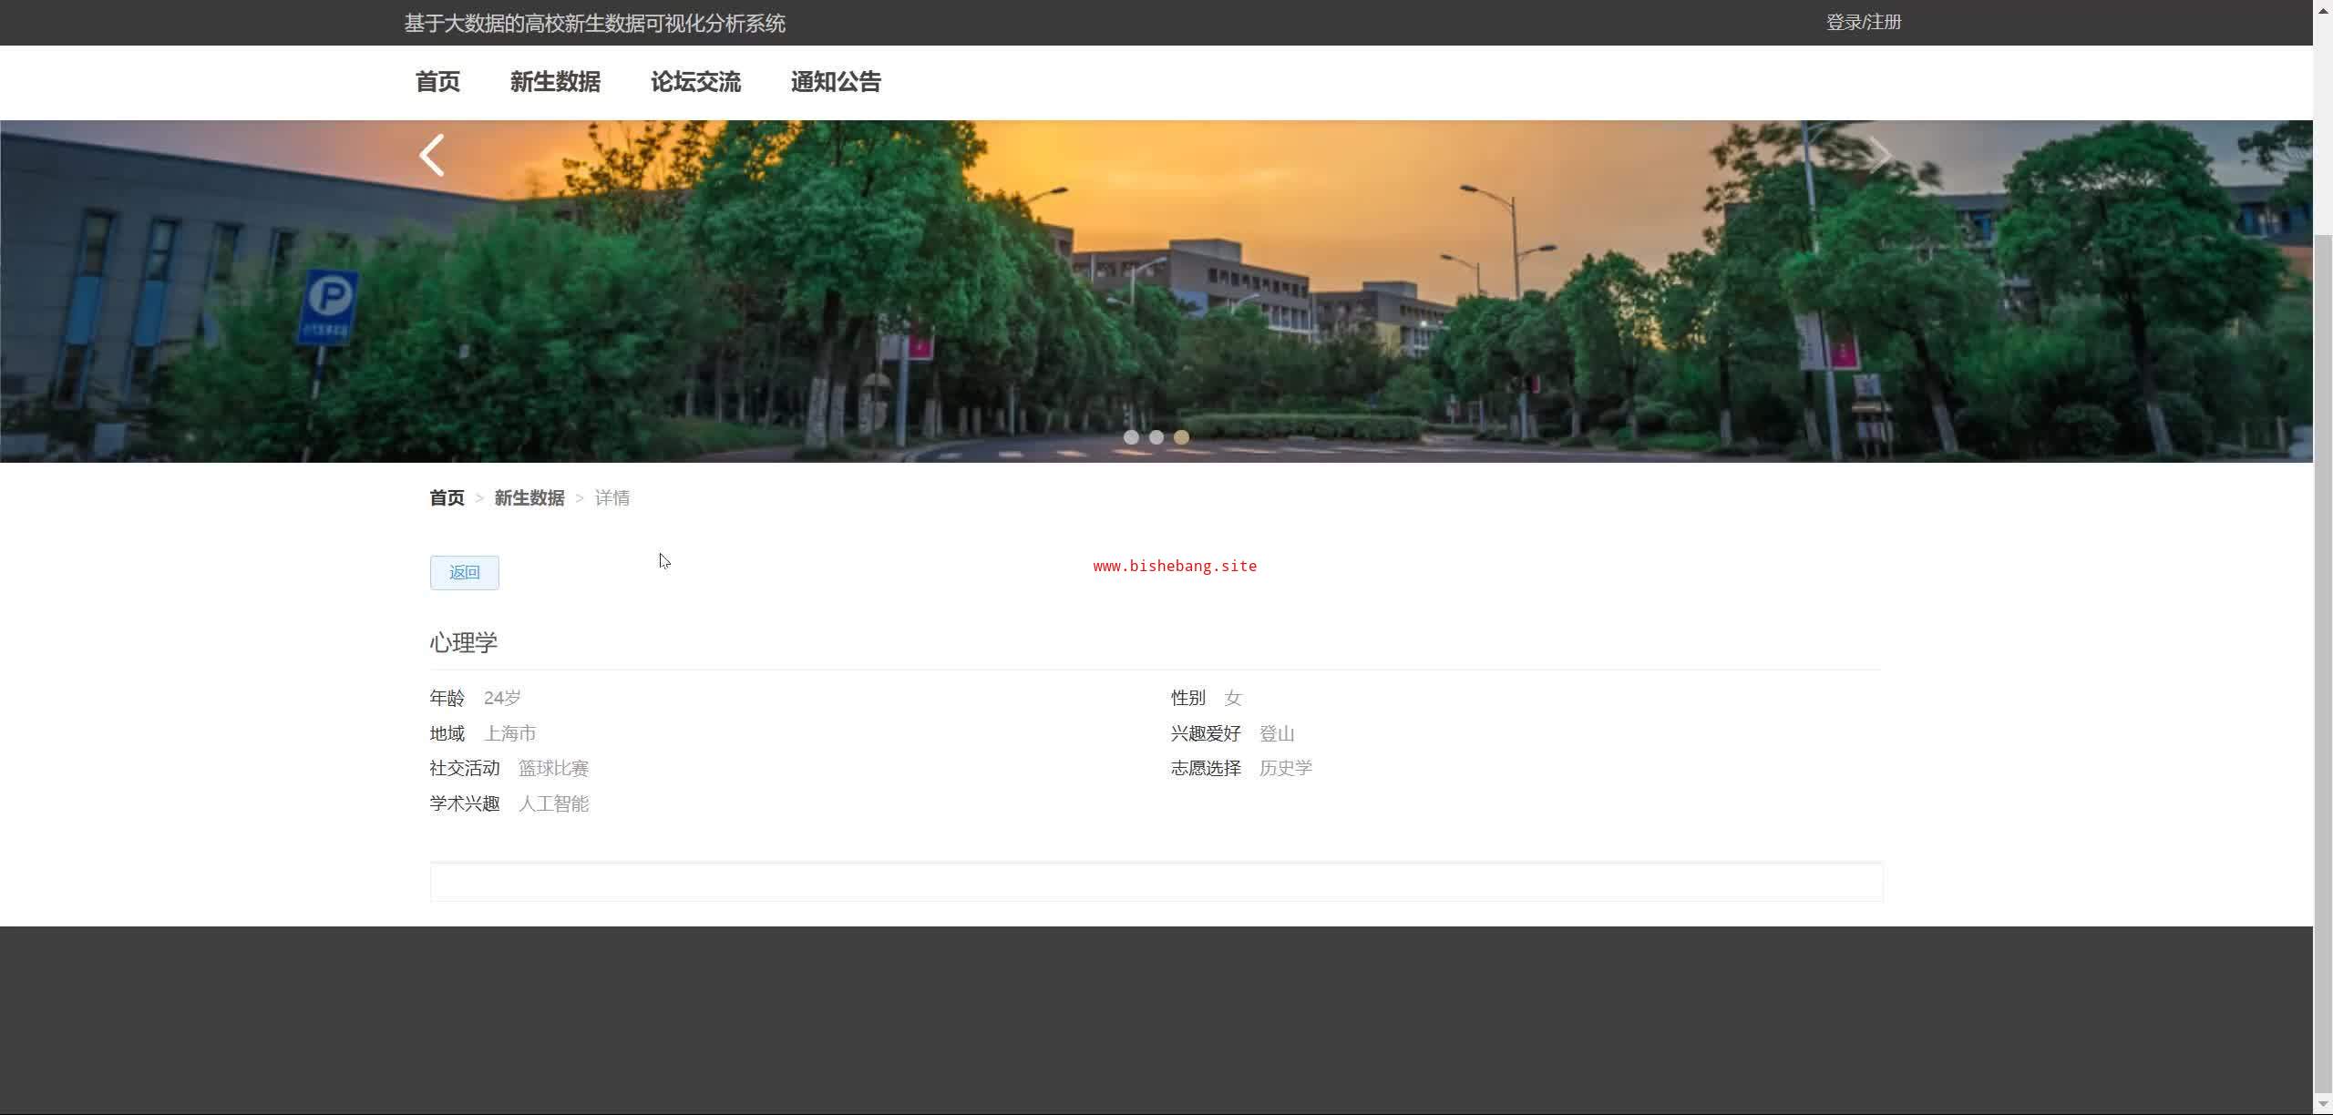Image resolution: width=2333 pixels, height=1115 pixels.
Task: Click the 登录/注册 link
Action: pos(1864,22)
